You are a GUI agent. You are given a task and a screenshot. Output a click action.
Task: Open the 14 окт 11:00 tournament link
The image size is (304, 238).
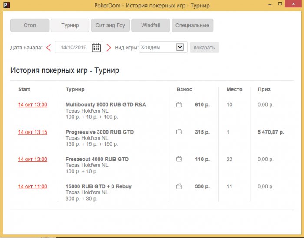point(33,187)
